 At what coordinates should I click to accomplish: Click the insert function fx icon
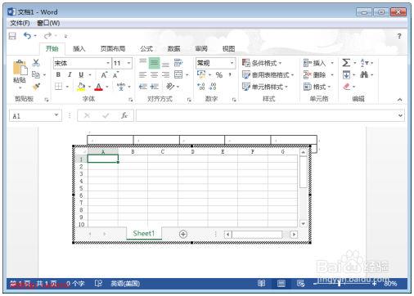(x=124, y=115)
